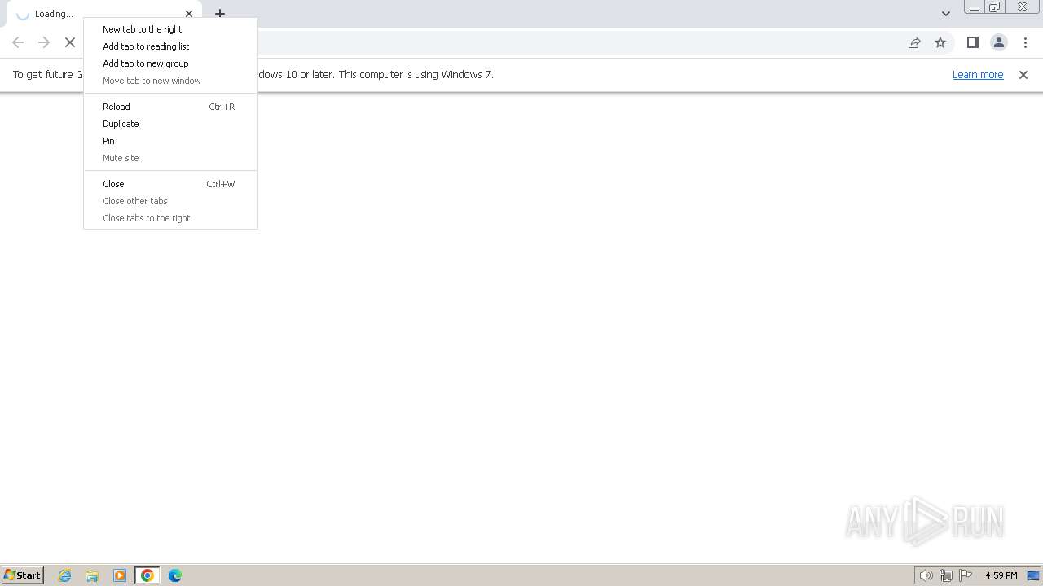This screenshot has width=1043, height=586.
Task: Open Action Center flag icon
Action: click(x=966, y=575)
